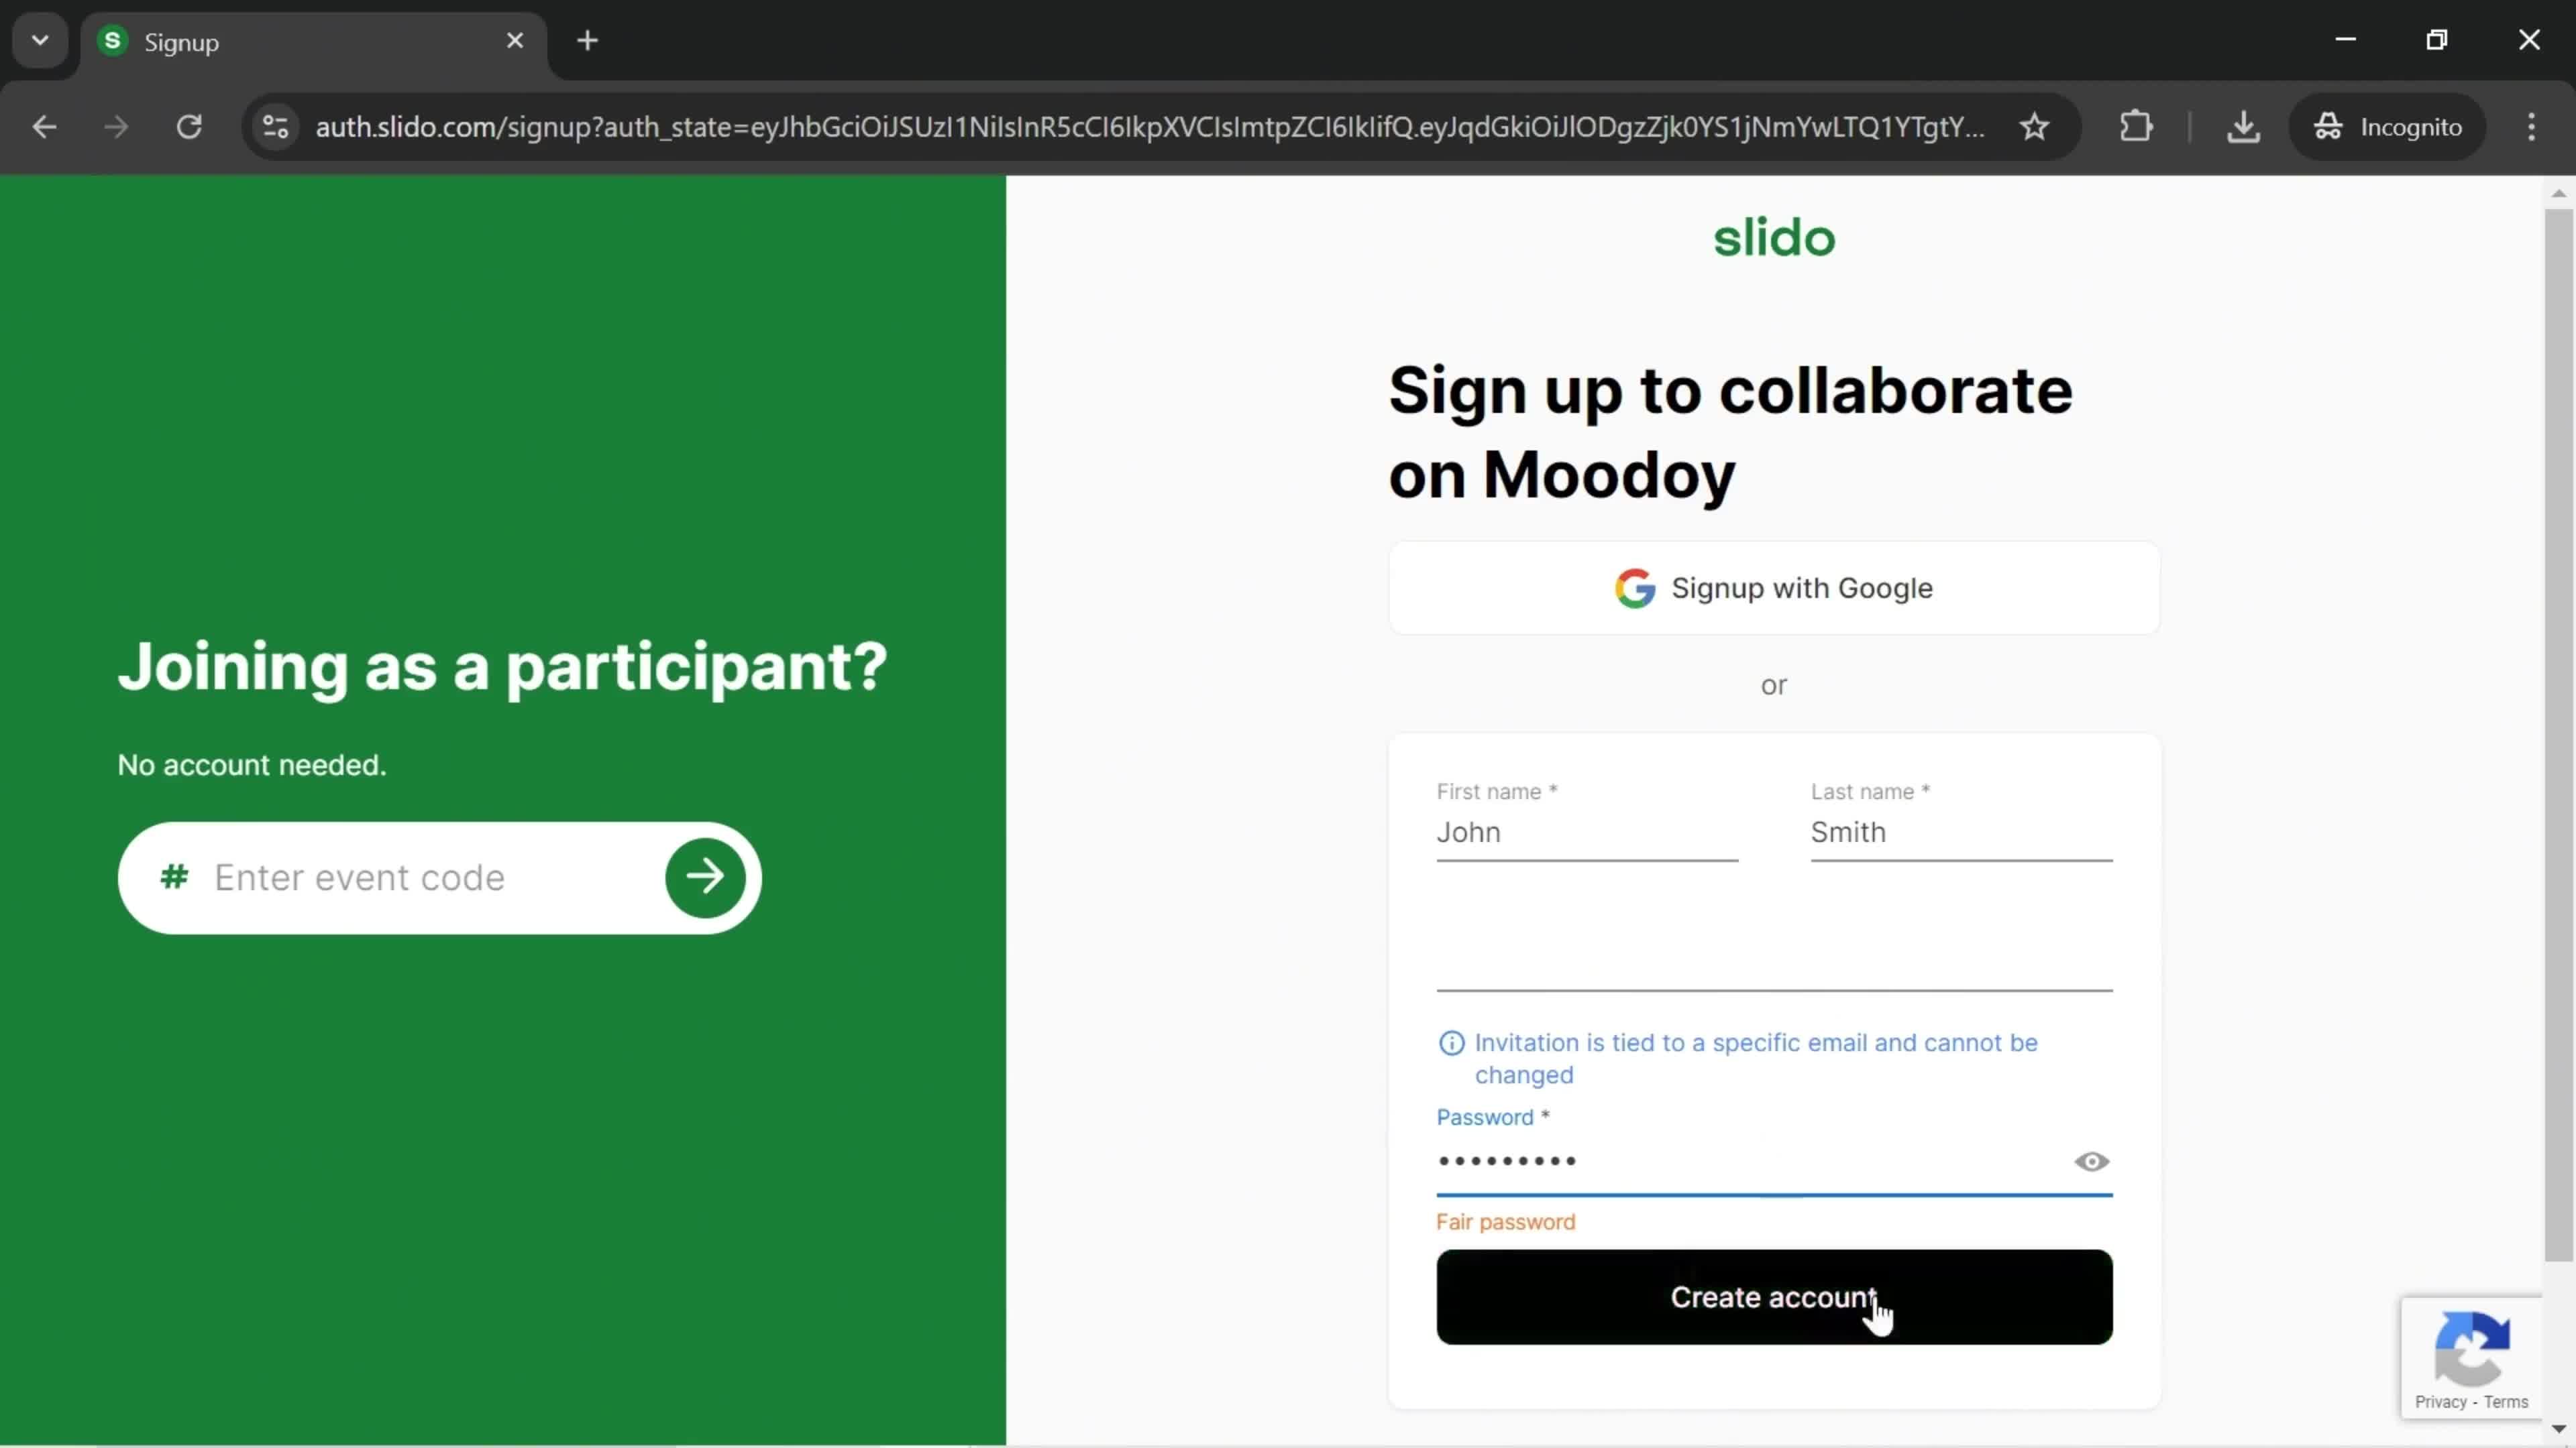Click the Slido logo at the top
Viewport: 2576px width, 1448px height.
[1774, 235]
